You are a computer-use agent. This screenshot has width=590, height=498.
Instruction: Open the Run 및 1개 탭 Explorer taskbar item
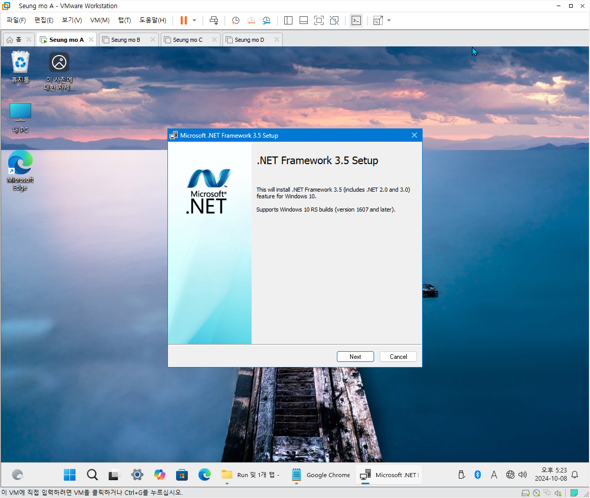click(x=251, y=475)
